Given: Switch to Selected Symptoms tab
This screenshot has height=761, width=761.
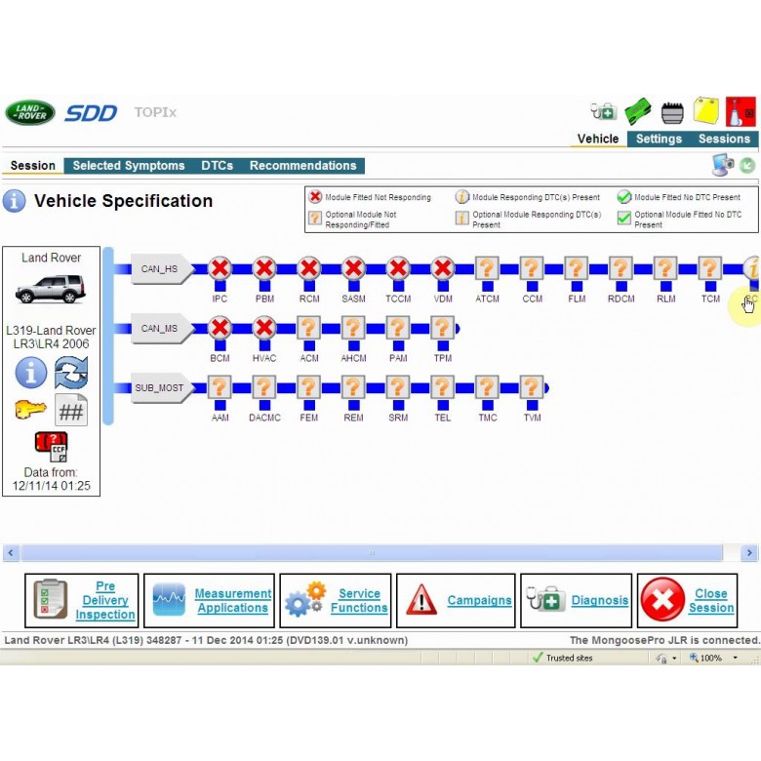Looking at the screenshot, I should 129,166.
